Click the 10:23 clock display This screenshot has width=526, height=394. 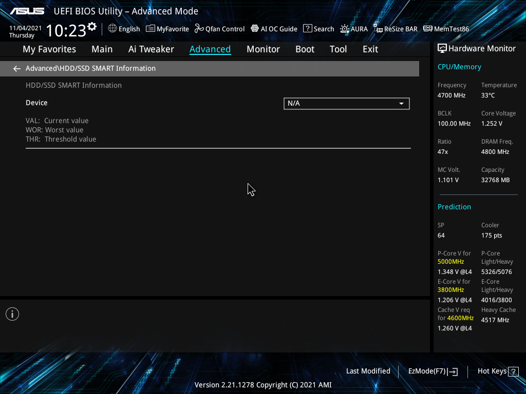[66, 30]
